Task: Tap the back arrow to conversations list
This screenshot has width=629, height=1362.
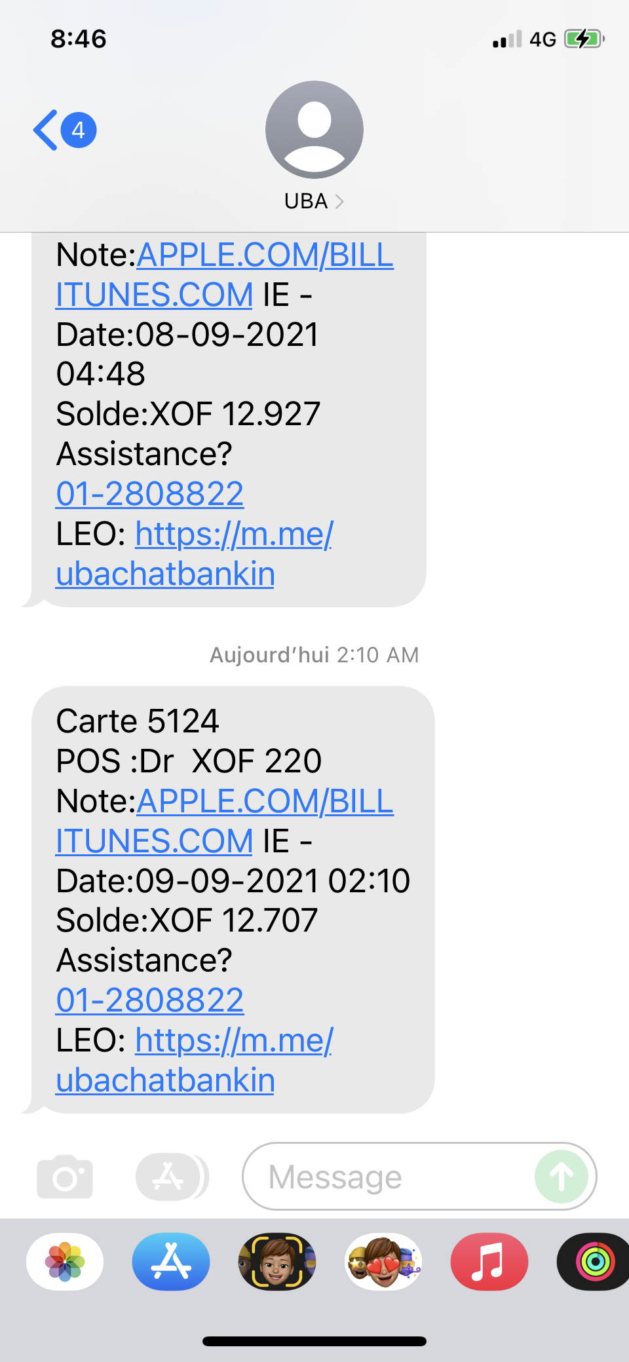Action: tap(46, 130)
